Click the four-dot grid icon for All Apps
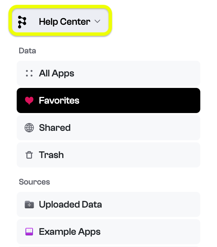This screenshot has height=247, width=217. [x=29, y=73]
